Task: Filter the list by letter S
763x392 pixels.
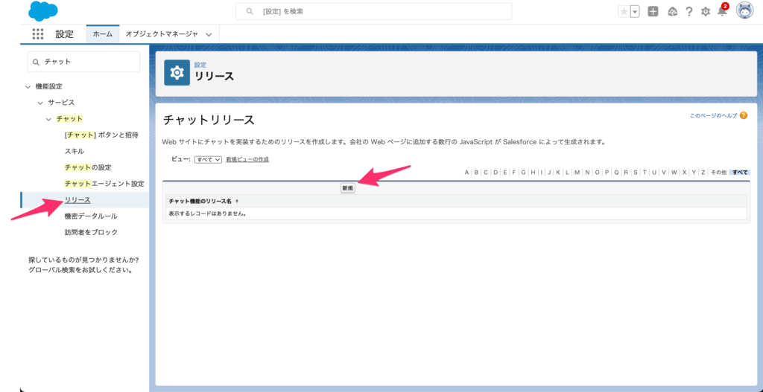Action: 636,173
